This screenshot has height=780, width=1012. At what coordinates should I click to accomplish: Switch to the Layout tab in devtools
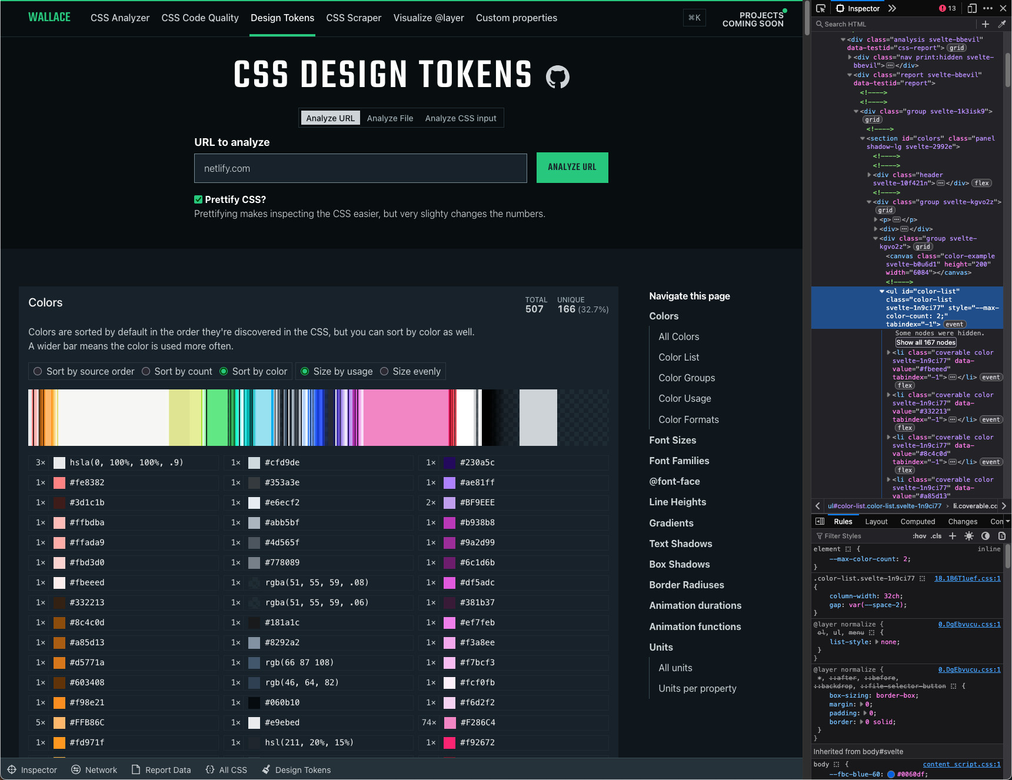(876, 522)
